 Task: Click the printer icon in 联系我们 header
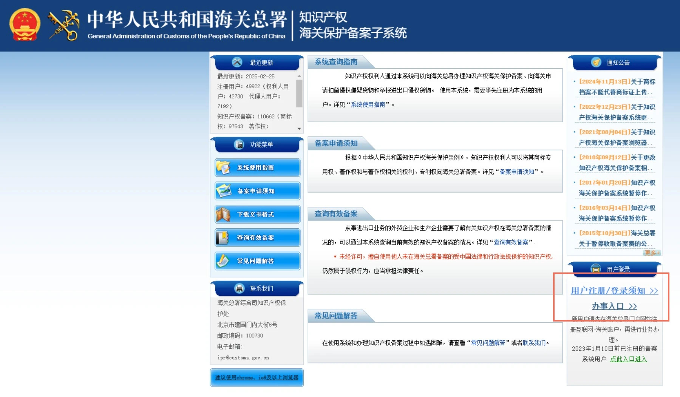click(x=240, y=288)
